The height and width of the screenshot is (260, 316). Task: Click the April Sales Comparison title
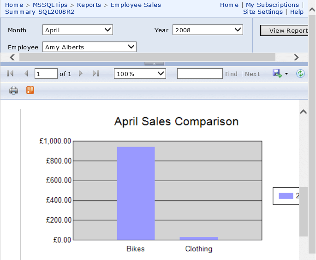(176, 121)
